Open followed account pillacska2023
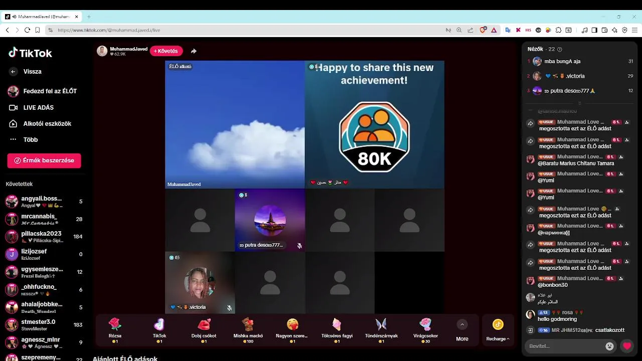 pos(44,237)
